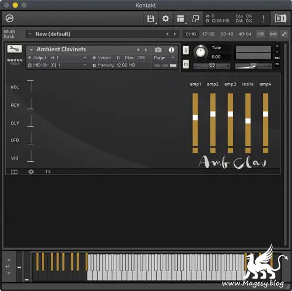The width and height of the screenshot is (292, 291).
Task: Click the Tune knob
Action: click(x=200, y=52)
